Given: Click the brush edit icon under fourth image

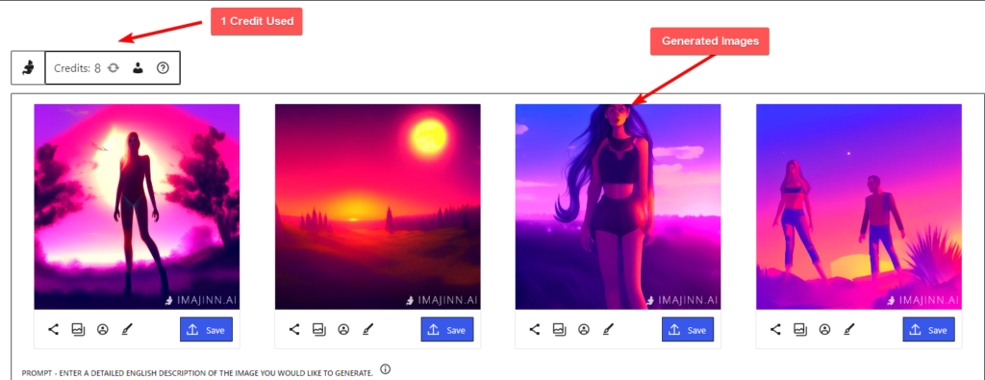Looking at the screenshot, I should tap(848, 329).
